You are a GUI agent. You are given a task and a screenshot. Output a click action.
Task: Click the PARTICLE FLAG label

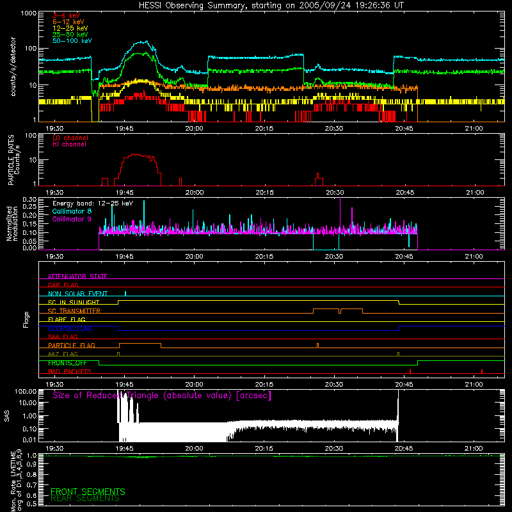[x=71, y=345]
